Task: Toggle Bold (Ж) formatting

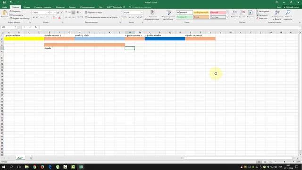Action: [34, 17]
